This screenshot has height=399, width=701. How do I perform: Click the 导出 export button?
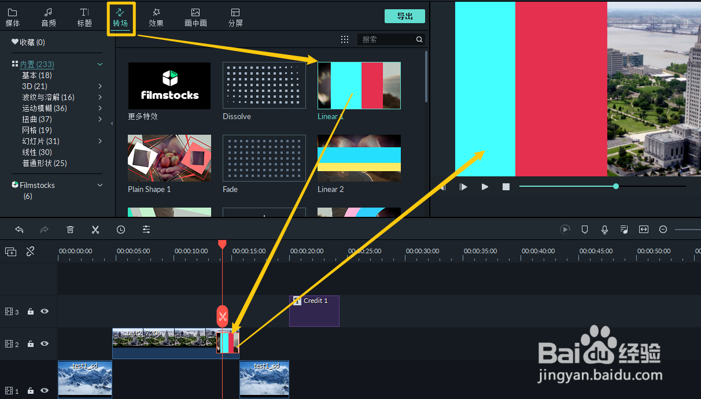tap(404, 16)
